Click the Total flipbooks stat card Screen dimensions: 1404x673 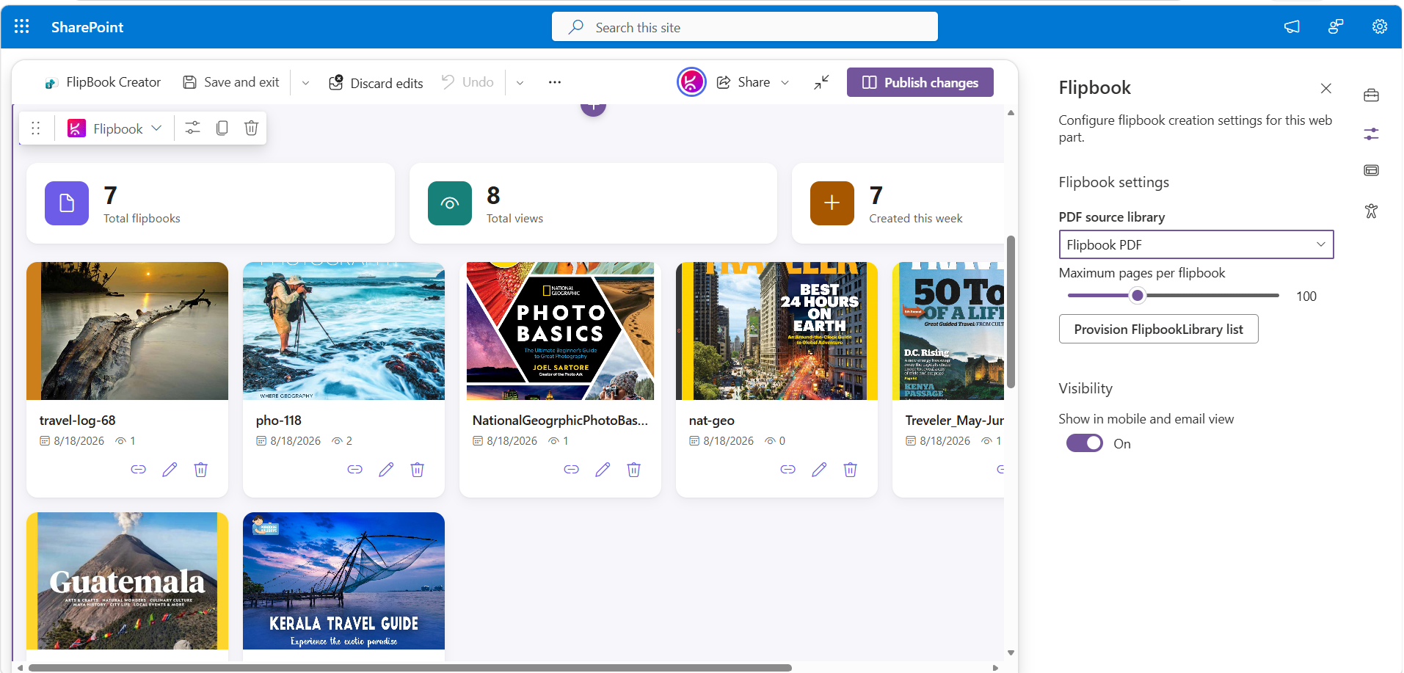pos(211,203)
